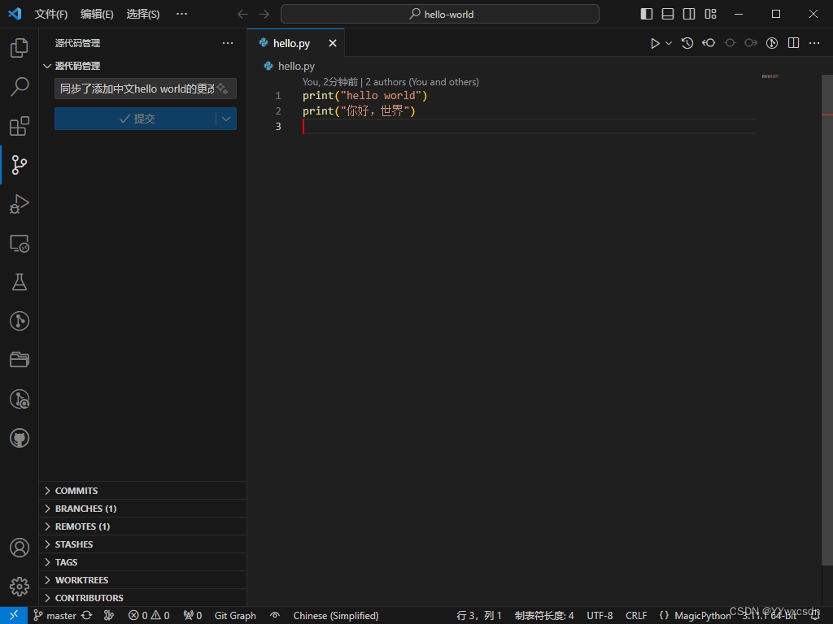Open the GitLens view in activity bar

pyautogui.click(x=20, y=321)
